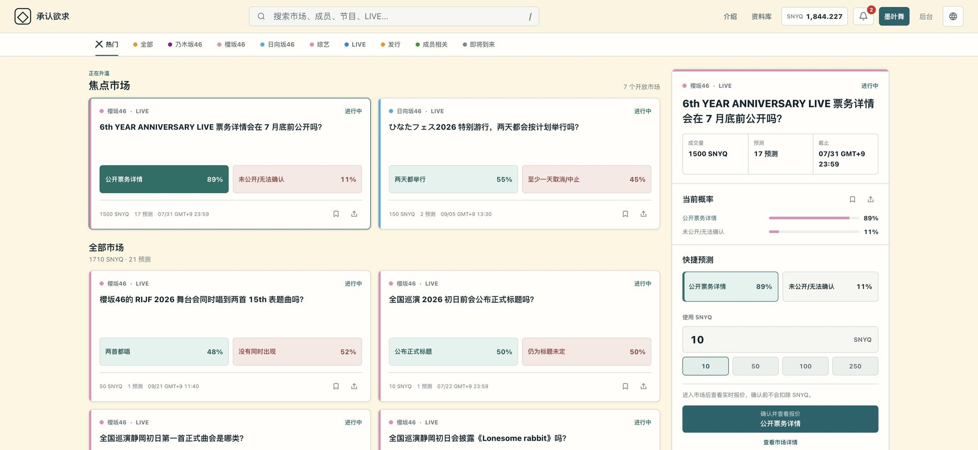Open the 成员相关 category tab

(x=431, y=44)
